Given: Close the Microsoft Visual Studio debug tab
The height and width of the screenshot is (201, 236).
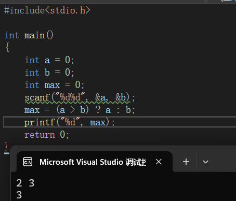Looking at the screenshot, I should pos(159,162).
